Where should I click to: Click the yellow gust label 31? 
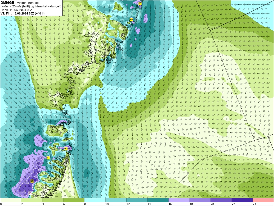pos(66,149)
